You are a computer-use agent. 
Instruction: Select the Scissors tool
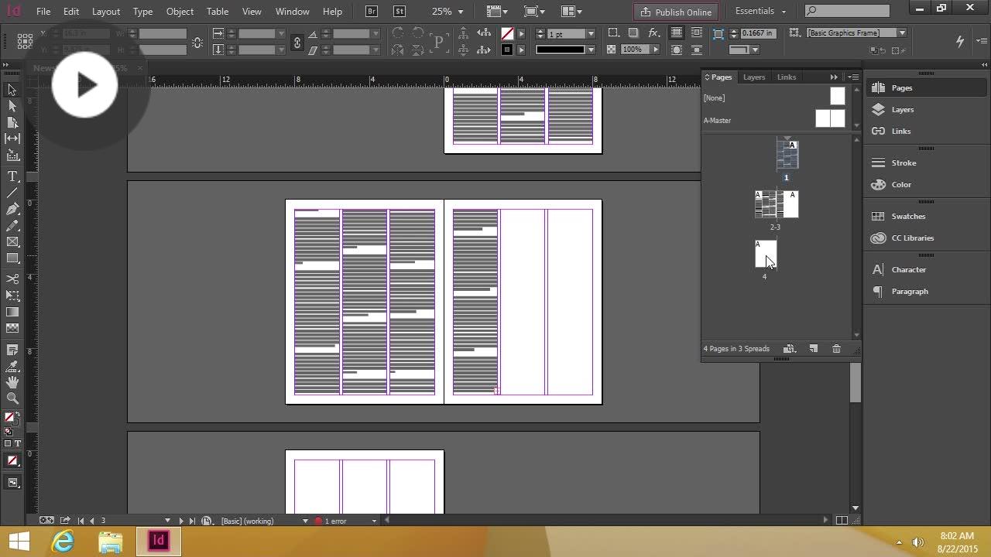coord(12,279)
